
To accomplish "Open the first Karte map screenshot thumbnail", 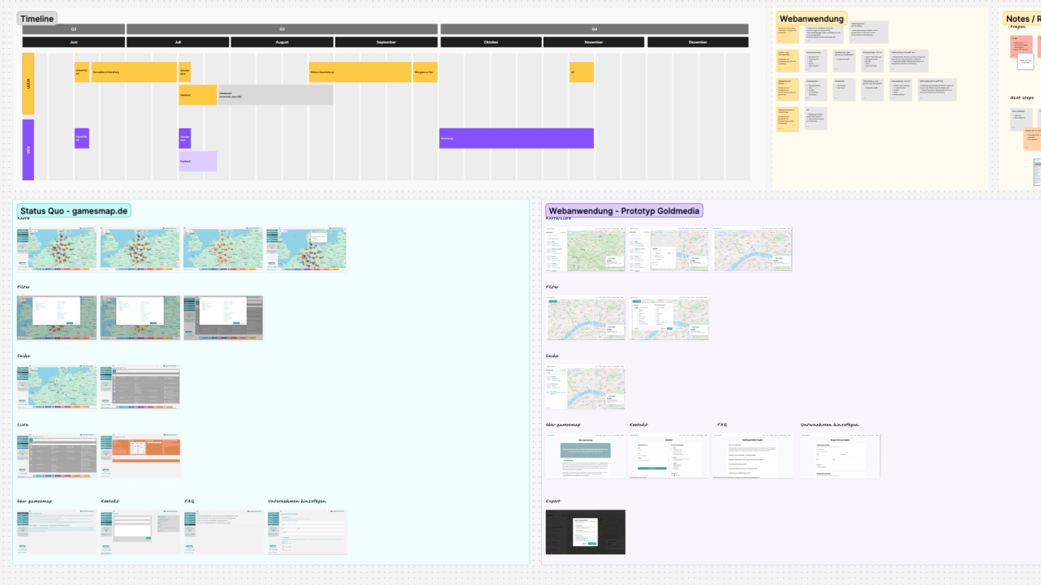I will point(56,249).
